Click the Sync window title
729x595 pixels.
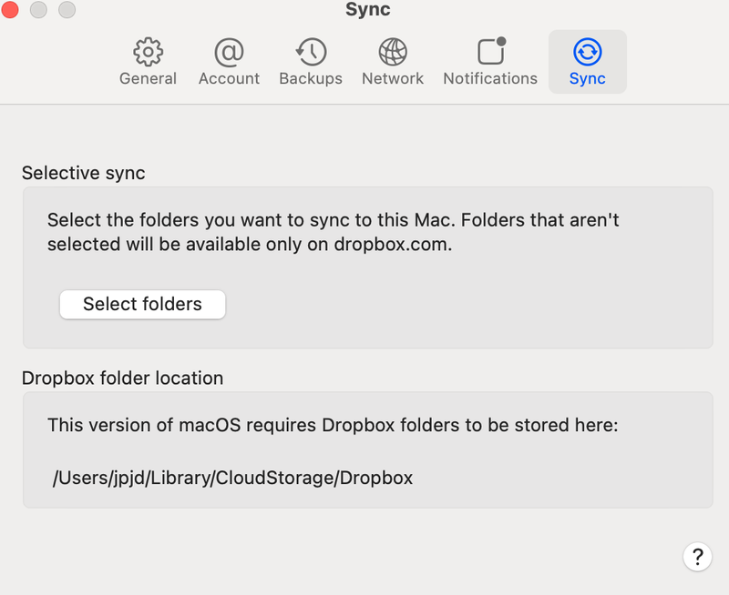click(x=368, y=11)
